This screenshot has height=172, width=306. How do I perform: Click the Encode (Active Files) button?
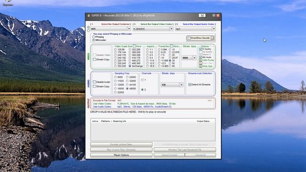(x=121, y=144)
